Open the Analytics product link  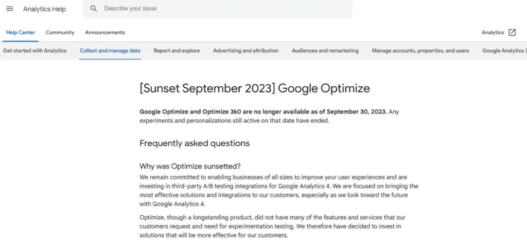point(493,32)
